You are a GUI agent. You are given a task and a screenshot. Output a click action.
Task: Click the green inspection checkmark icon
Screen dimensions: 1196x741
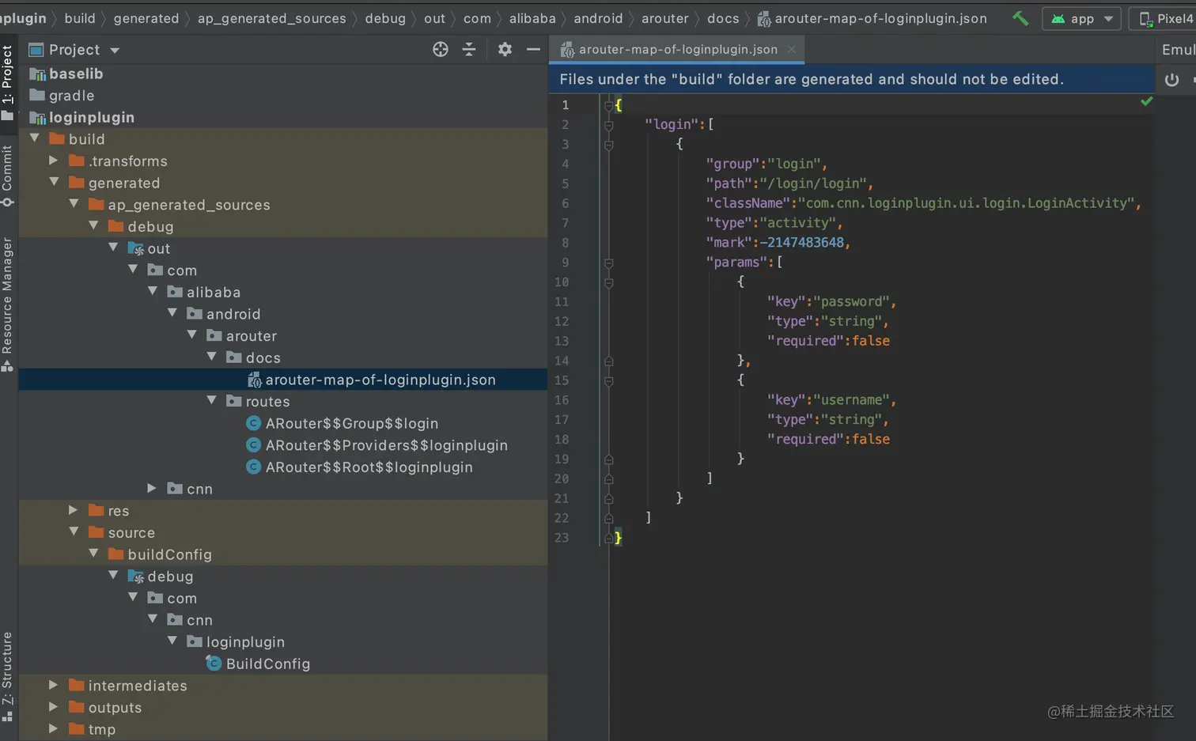coord(1146,101)
